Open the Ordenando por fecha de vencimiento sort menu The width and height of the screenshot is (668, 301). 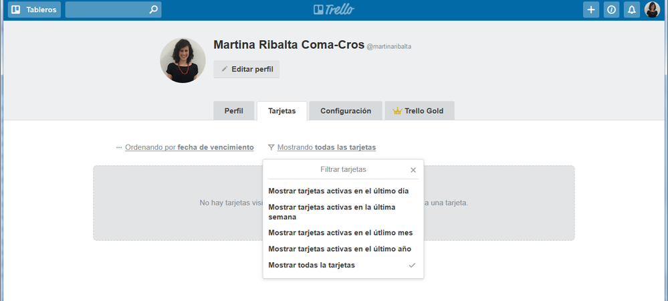pyautogui.click(x=189, y=148)
